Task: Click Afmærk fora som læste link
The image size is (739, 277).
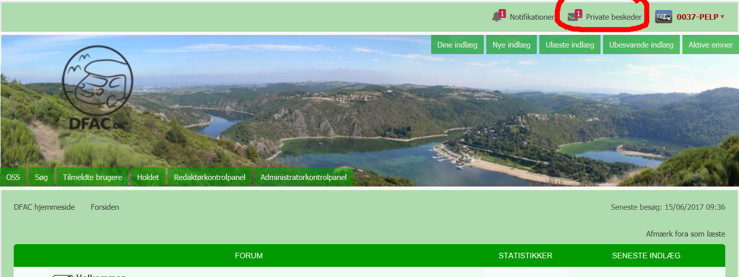Action: pos(685,234)
